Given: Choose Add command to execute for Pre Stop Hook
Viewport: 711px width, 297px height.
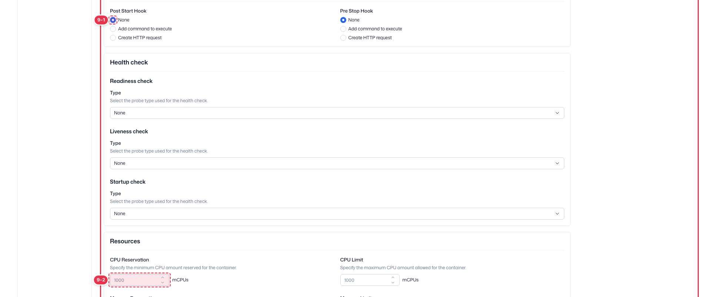Looking at the screenshot, I should (343, 29).
